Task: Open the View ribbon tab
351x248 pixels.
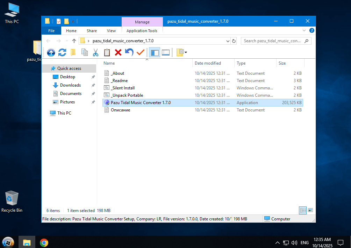Action: click(x=111, y=31)
